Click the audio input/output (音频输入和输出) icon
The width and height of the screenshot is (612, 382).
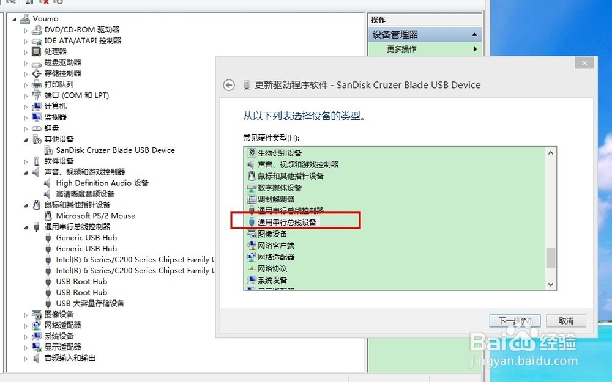36,358
